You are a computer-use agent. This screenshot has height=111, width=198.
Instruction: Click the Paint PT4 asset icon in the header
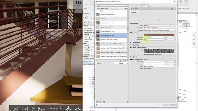131,9
